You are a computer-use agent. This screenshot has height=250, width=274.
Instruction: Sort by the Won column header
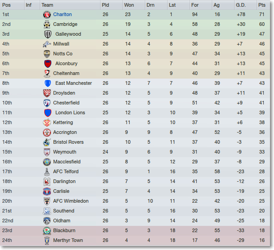pyautogui.click(x=129, y=5)
